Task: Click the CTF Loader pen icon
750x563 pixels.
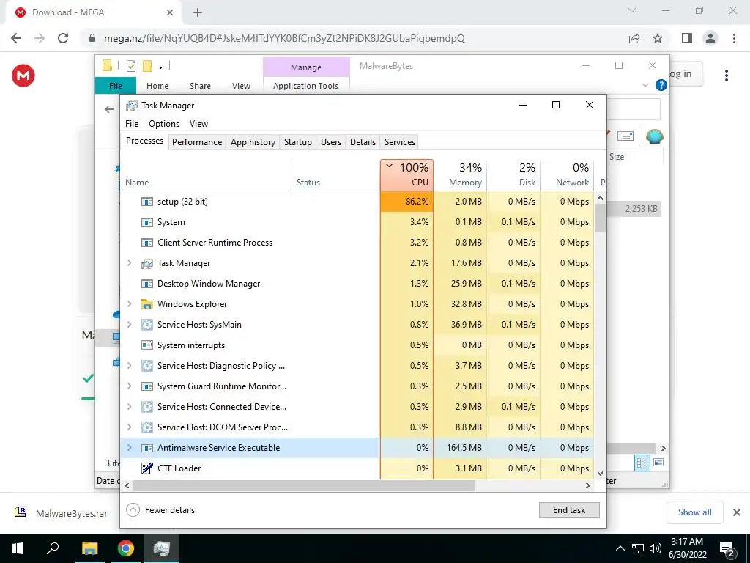Action: pyautogui.click(x=146, y=468)
